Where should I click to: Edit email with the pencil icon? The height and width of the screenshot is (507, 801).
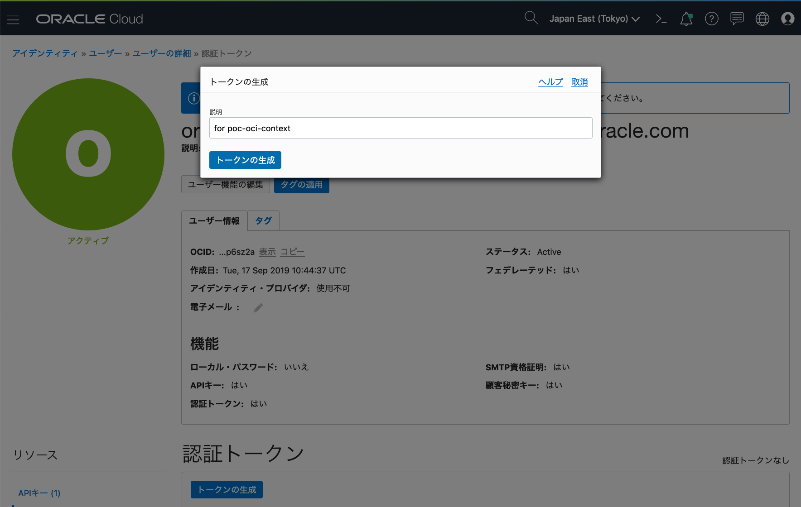(x=258, y=308)
